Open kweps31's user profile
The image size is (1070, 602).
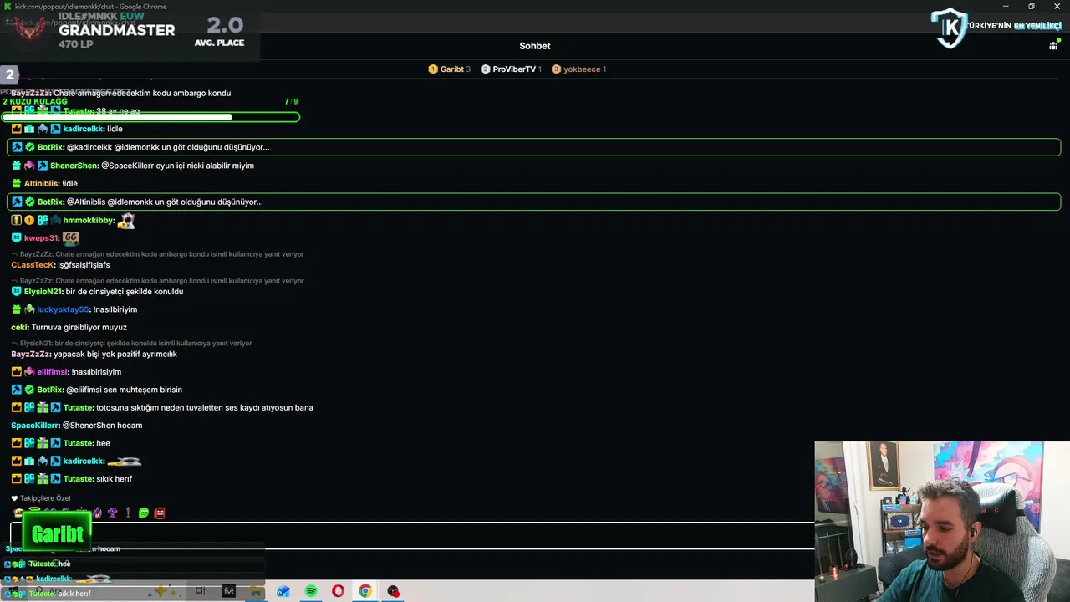42,238
